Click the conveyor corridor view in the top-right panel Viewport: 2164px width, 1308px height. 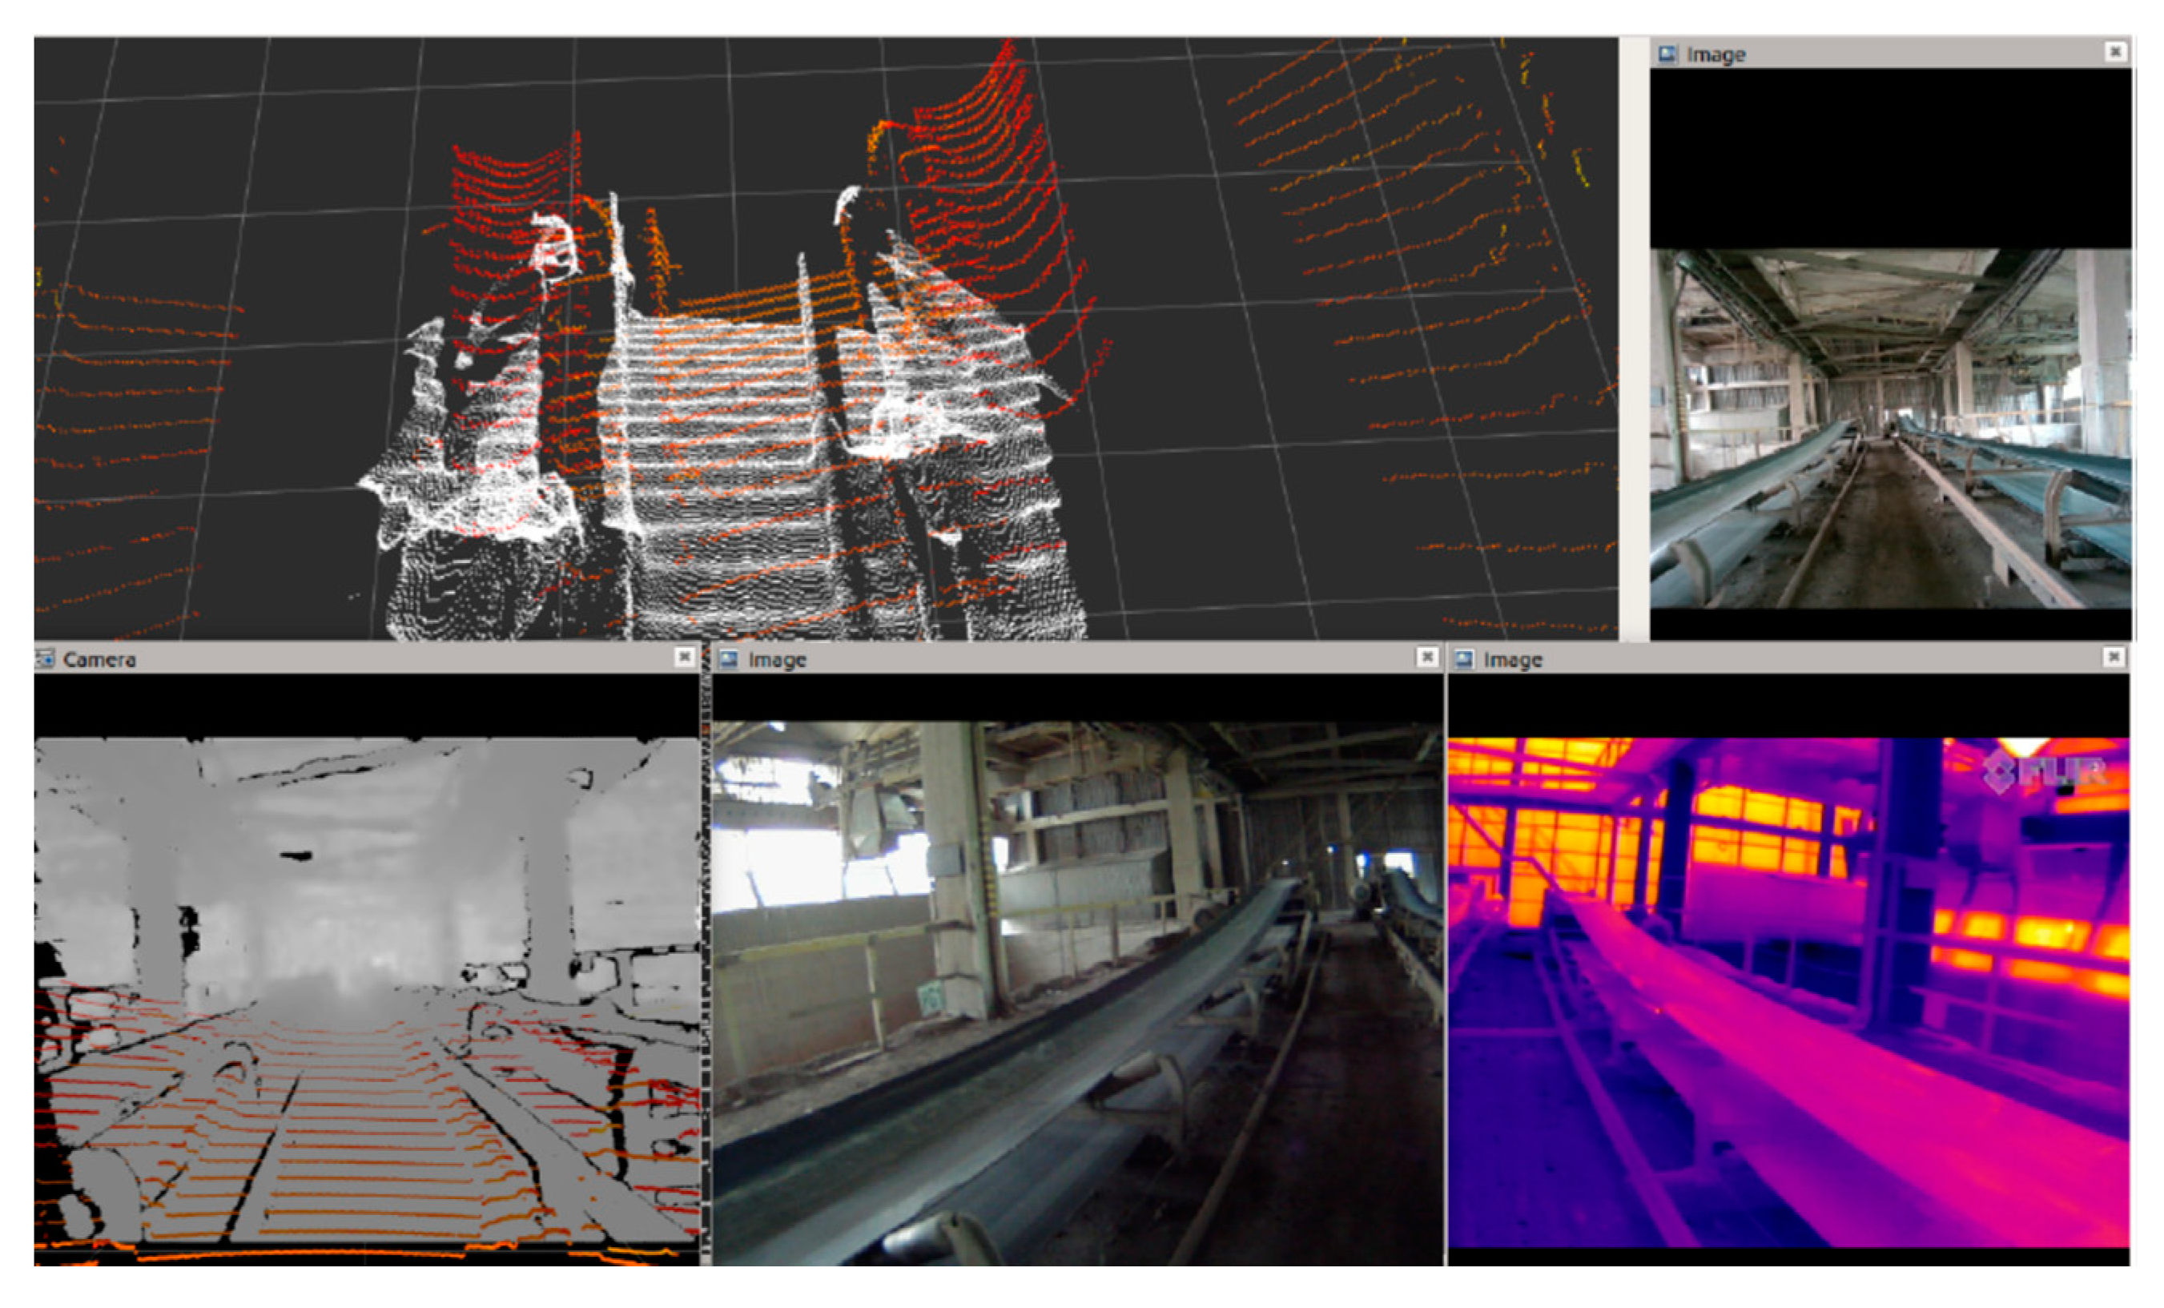(x=1890, y=429)
